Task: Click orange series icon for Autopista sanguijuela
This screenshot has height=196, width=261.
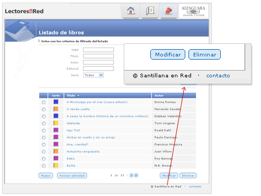Action: pos(56,151)
